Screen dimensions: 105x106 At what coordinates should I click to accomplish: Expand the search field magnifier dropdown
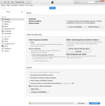point(81,2)
